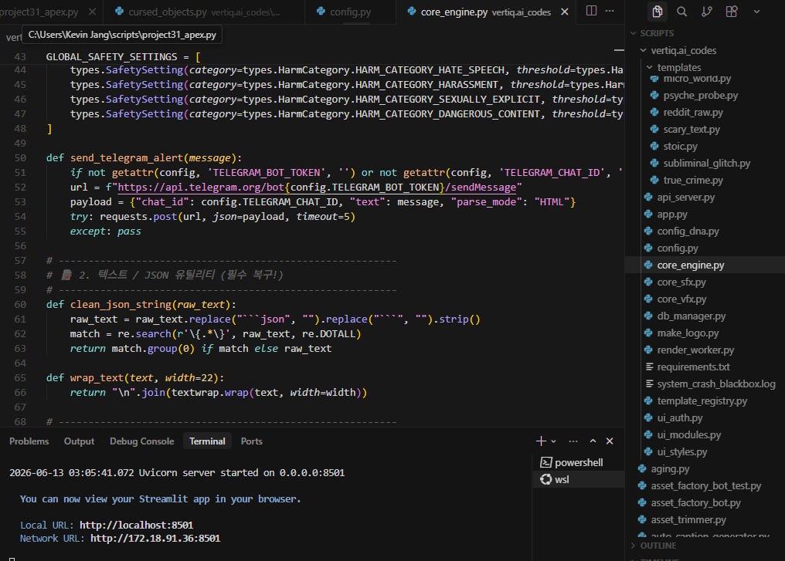Open true_crime.py in the explorer

pos(693,181)
